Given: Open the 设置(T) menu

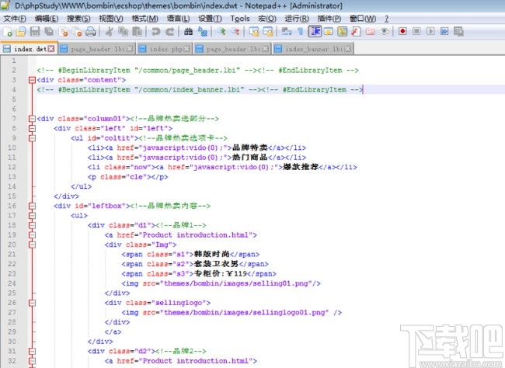Looking at the screenshot, I should (x=210, y=19).
